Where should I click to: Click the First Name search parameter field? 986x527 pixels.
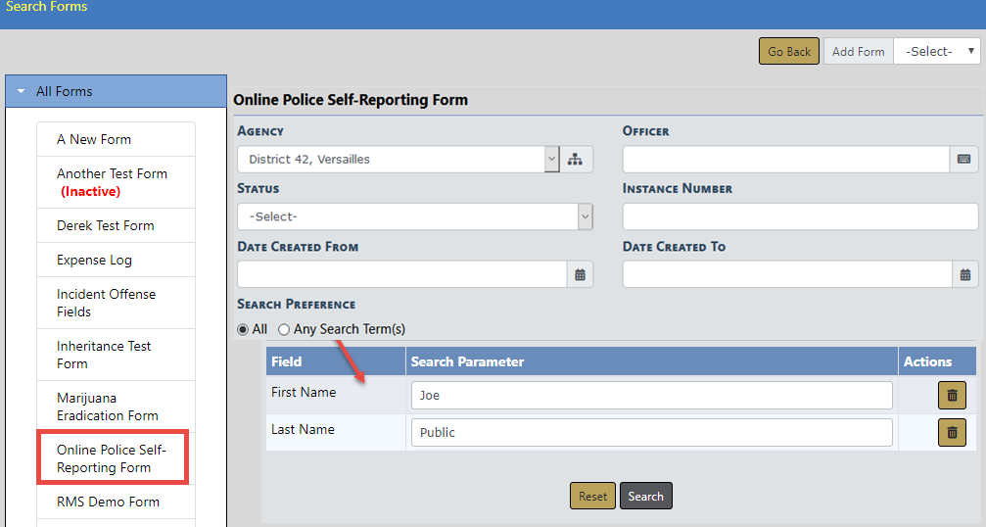pos(651,396)
